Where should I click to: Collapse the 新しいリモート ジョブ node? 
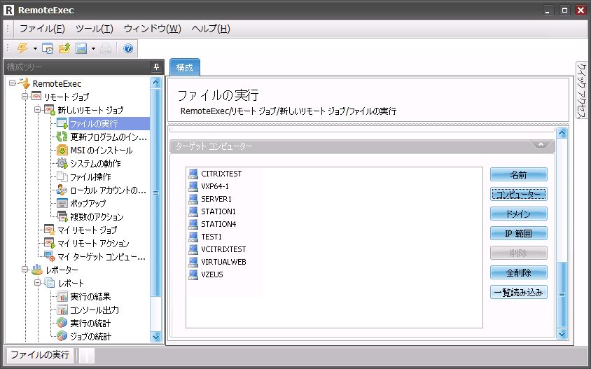point(37,110)
